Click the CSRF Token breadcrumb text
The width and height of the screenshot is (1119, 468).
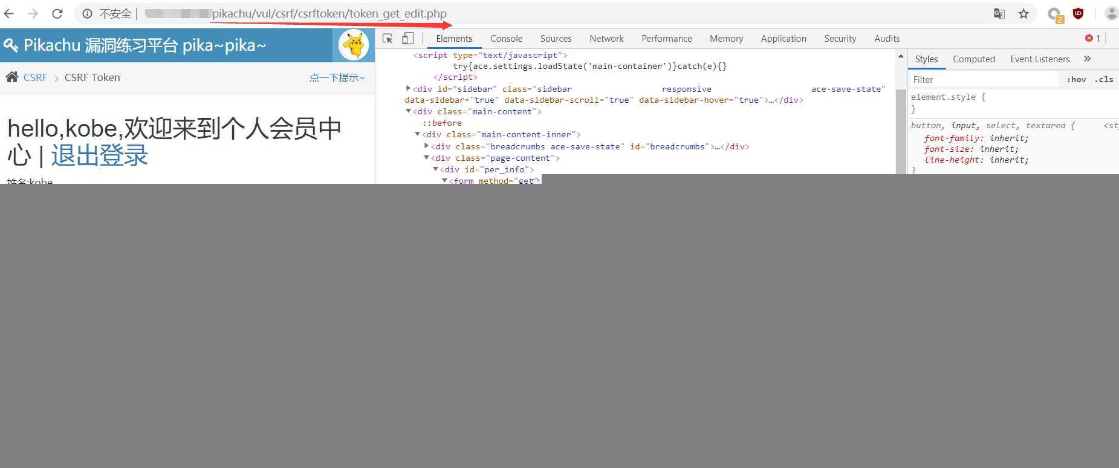(92, 77)
